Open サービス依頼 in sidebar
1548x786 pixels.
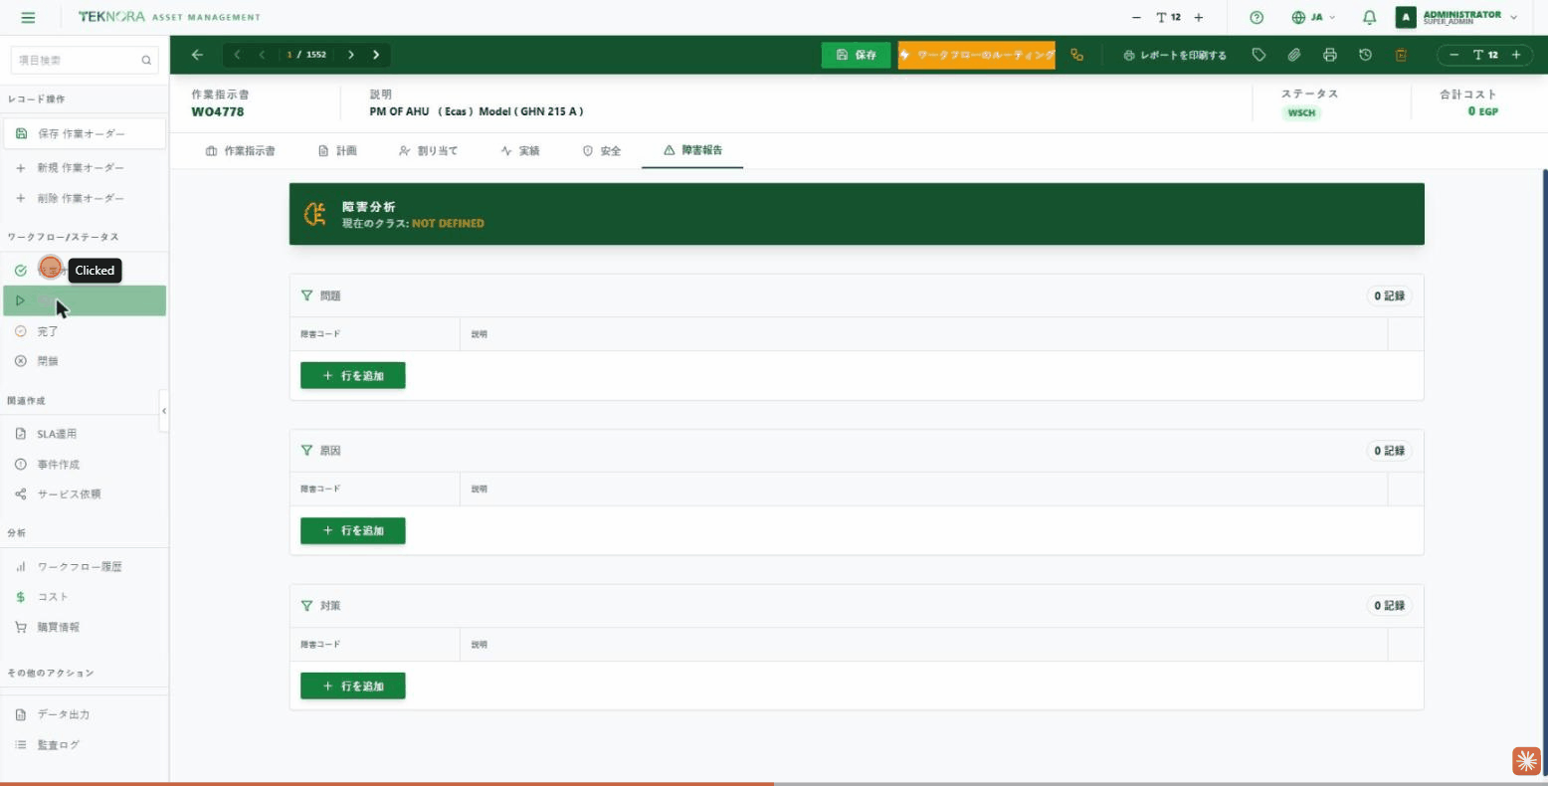point(84,493)
